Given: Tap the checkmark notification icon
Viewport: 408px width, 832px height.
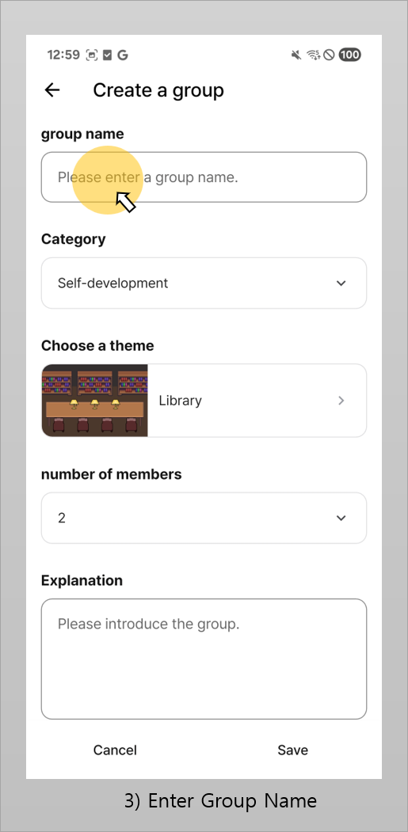Looking at the screenshot, I should [107, 55].
